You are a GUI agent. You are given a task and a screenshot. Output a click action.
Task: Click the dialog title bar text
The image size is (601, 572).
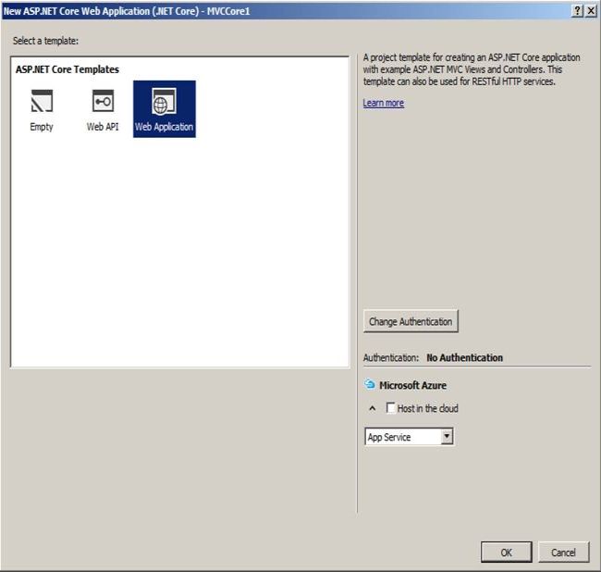127,11
